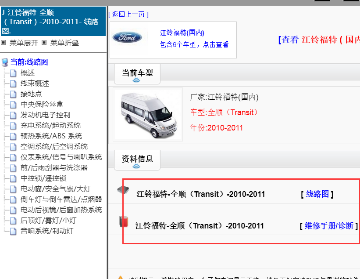360x279 pixels.
Task: Click the red 车型:全顺（Transit） text
Action: [224, 112]
